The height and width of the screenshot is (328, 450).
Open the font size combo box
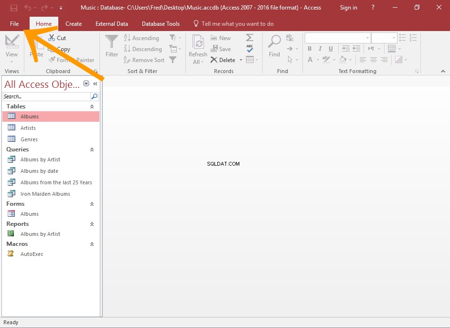384,38
